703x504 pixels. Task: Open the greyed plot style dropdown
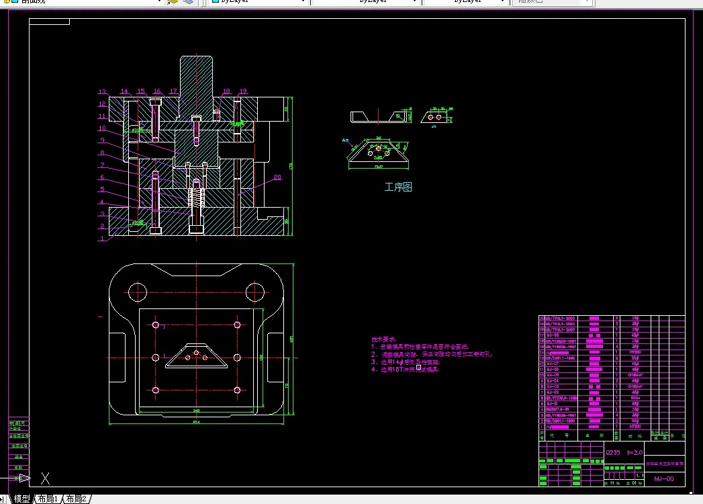coord(553,2)
